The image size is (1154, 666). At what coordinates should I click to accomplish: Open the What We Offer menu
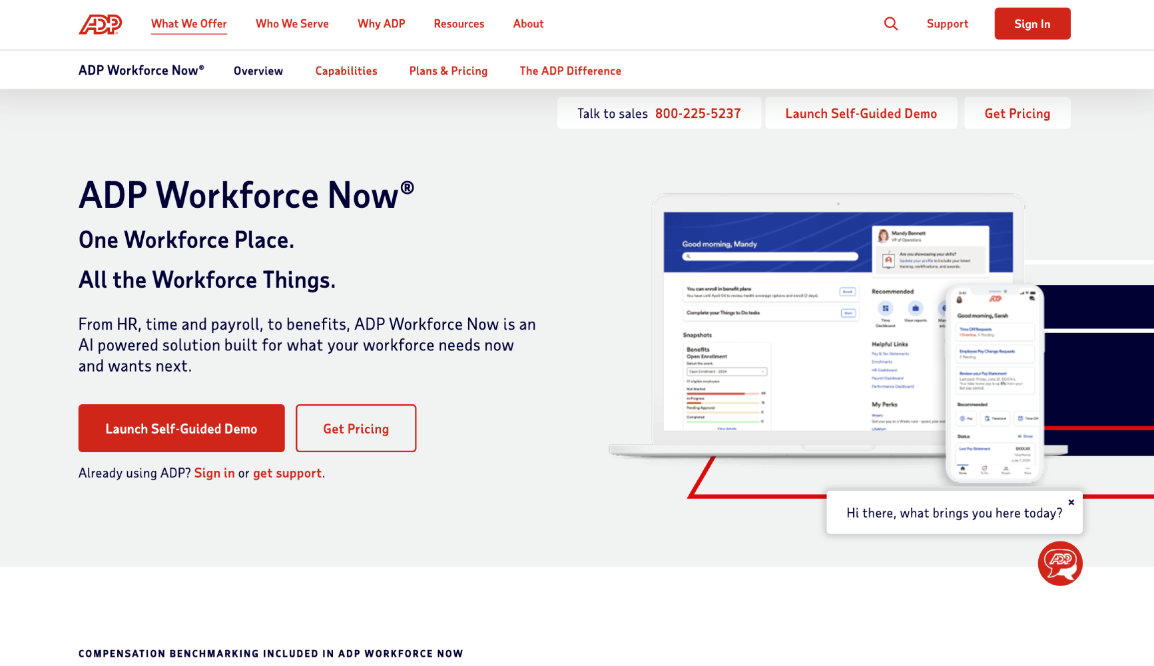(189, 24)
